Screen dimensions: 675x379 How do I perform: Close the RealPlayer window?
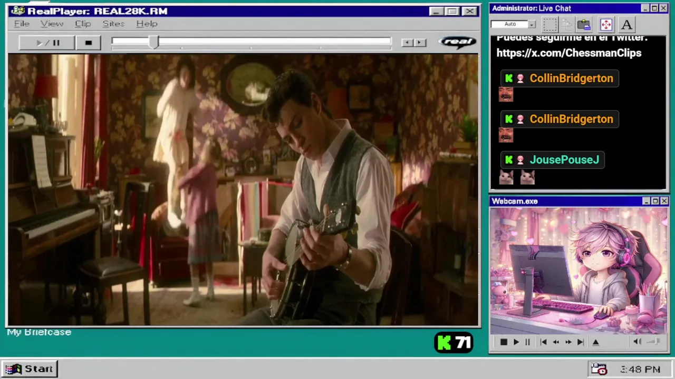[469, 11]
